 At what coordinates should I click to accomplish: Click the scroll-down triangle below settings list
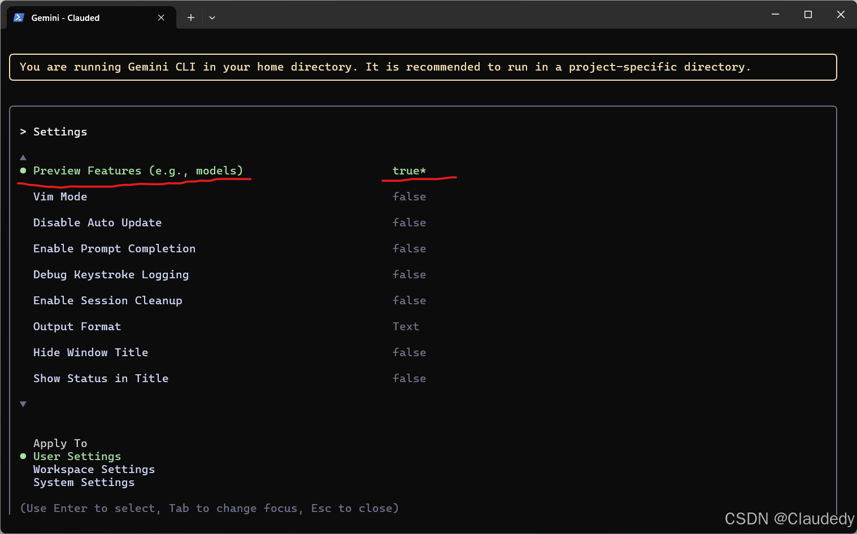click(x=23, y=404)
